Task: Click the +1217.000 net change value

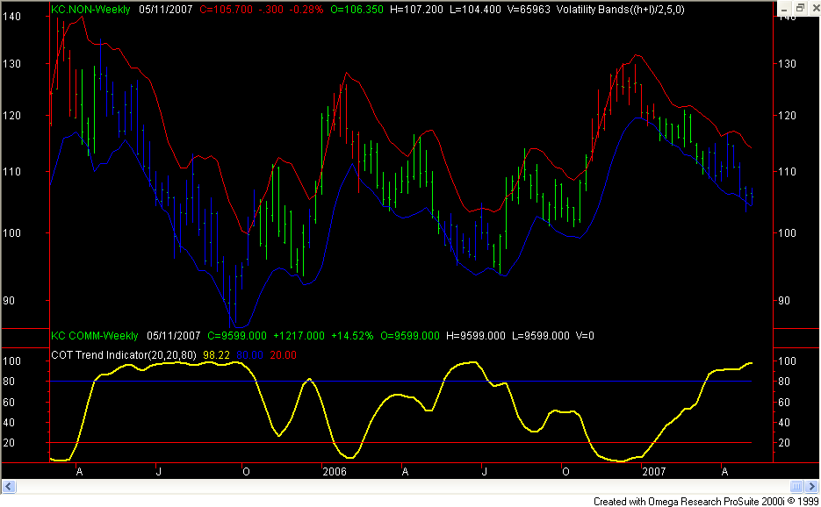Action: pos(299,335)
